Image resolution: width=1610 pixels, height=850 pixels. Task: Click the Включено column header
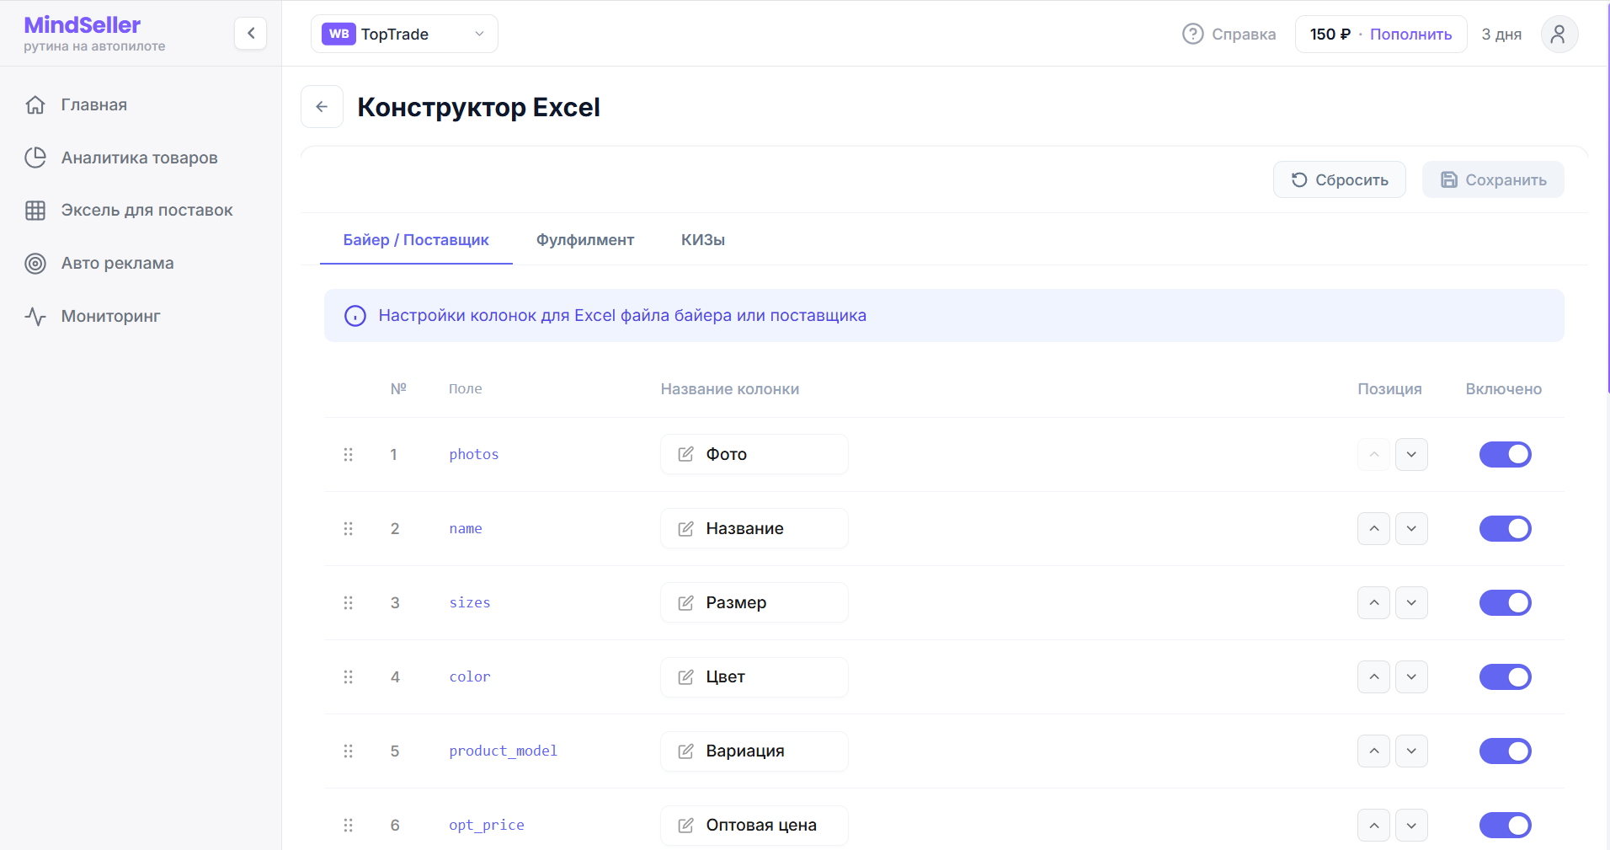tap(1503, 389)
